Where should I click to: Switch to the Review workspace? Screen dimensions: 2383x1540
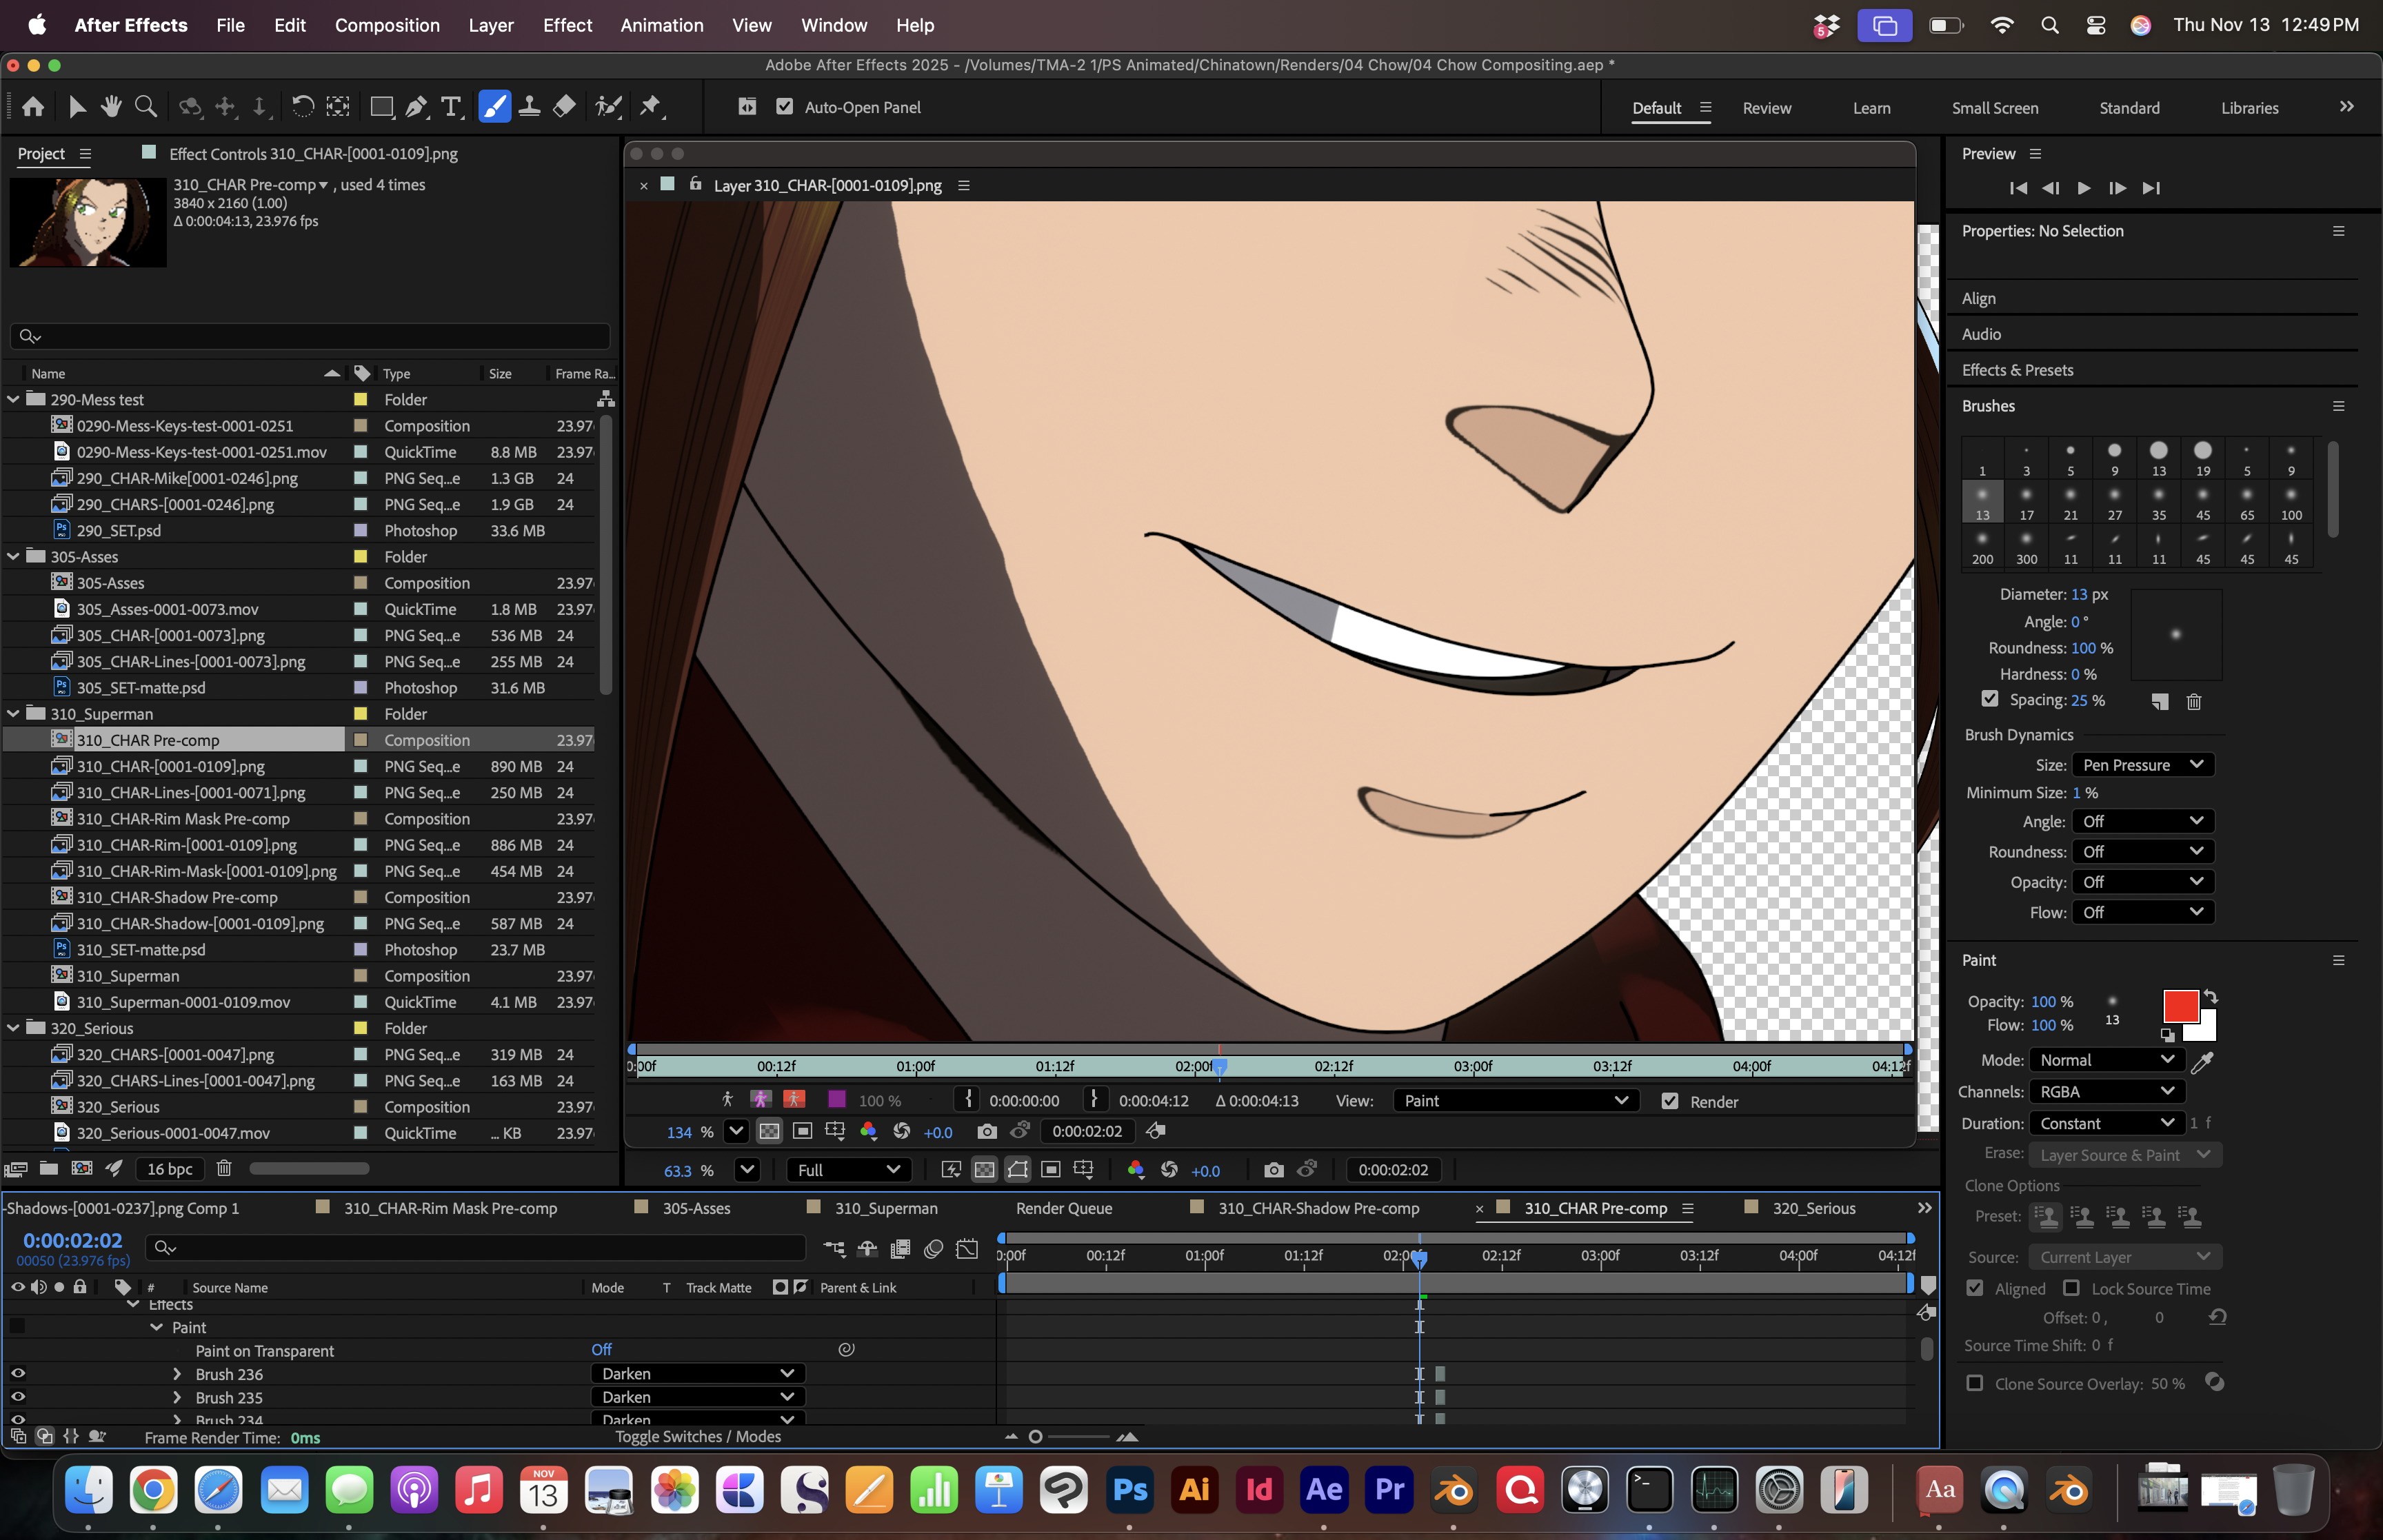(x=1766, y=108)
